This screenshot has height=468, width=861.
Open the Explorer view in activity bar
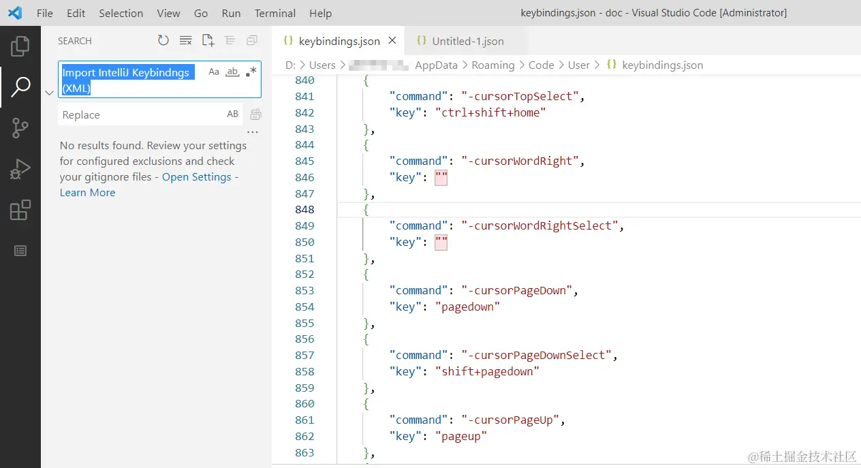[20, 46]
